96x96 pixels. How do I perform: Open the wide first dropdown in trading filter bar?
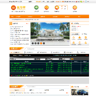(24, 59)
